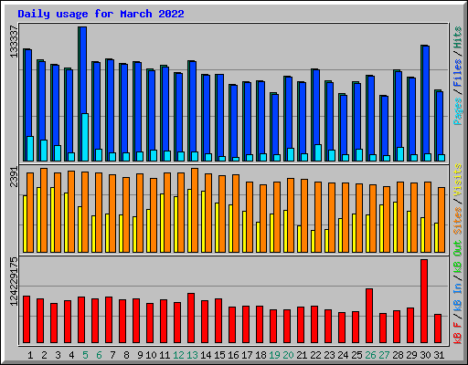Image resolution: width=468 pixels, height=365 pixels.
Task: Click the cyan pages bar for day 5
Action: 85,137
